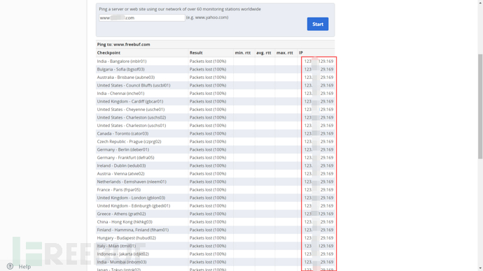
Task: Select Germany - Frankfurt (defra05) row
Action: 215,158
